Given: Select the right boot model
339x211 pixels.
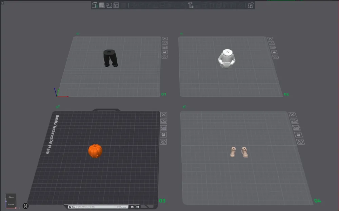Looking at the screenshot, I should point(244,152).
